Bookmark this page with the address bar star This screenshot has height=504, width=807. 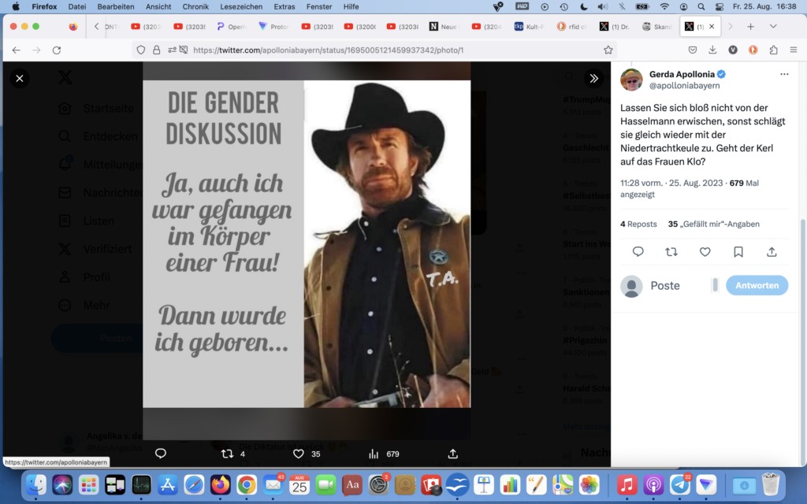(x=608, y=50)
